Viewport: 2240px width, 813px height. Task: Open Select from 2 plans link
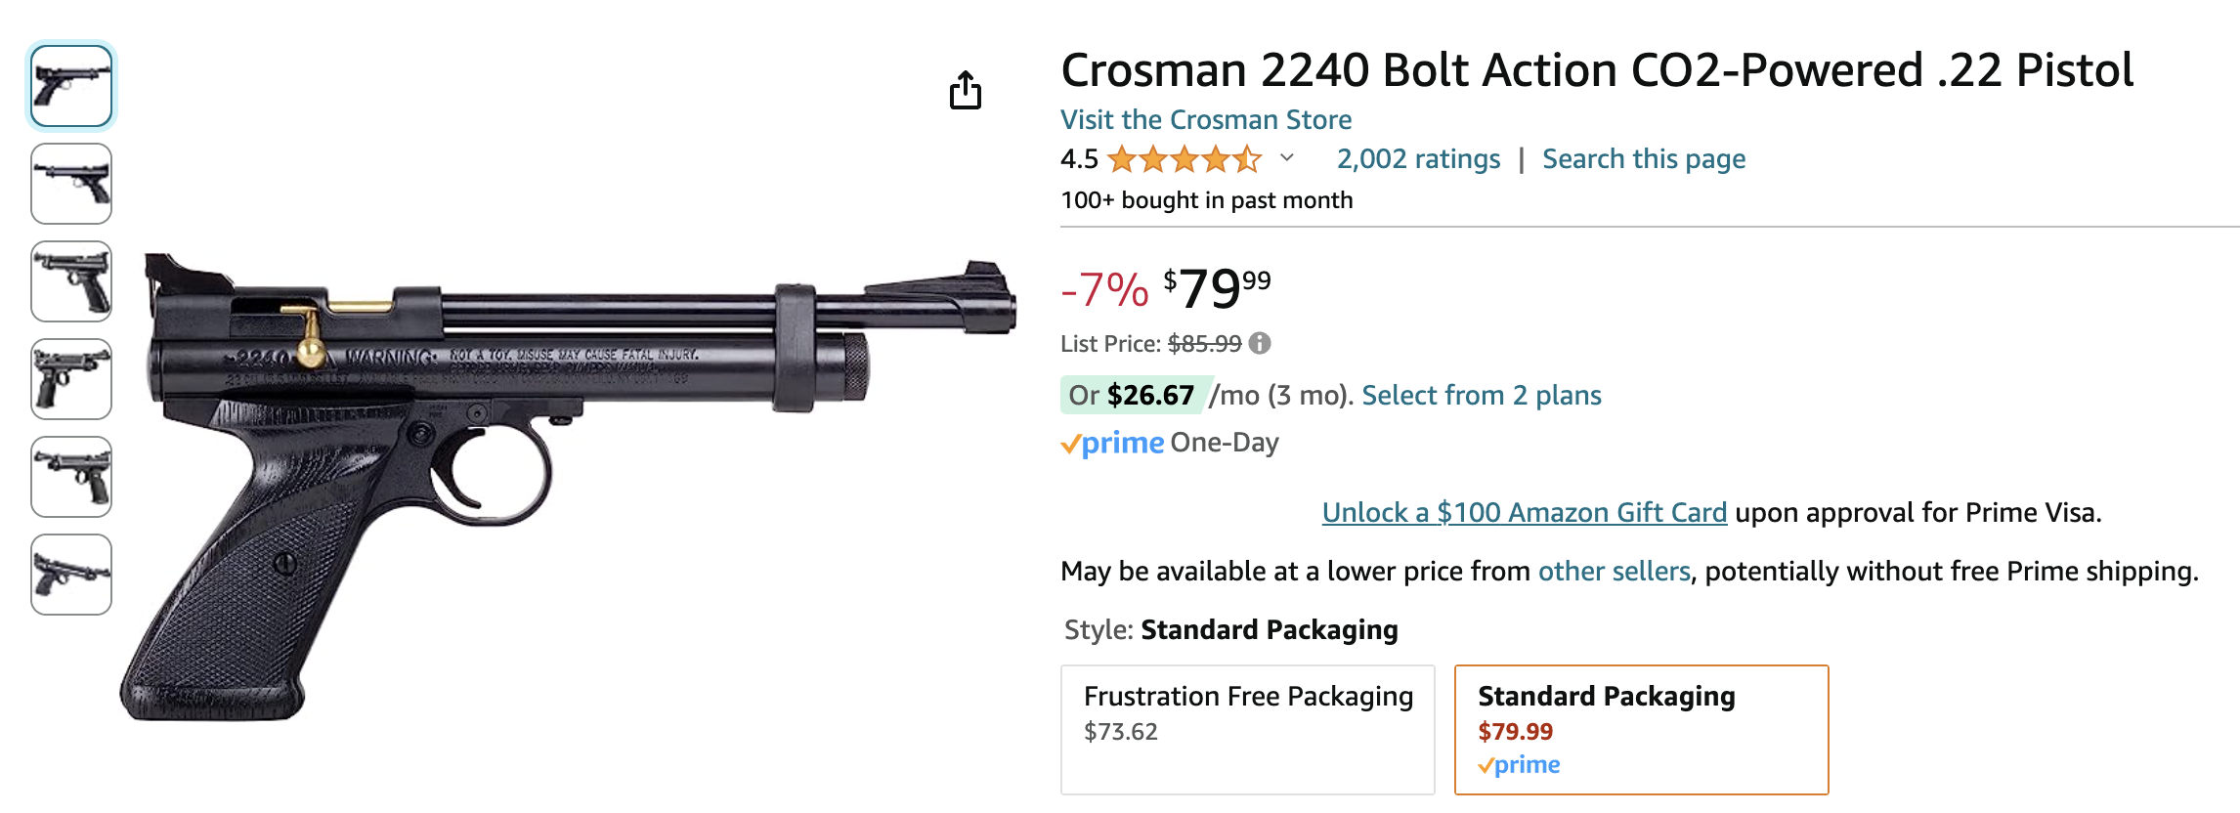coord(1482,395)
